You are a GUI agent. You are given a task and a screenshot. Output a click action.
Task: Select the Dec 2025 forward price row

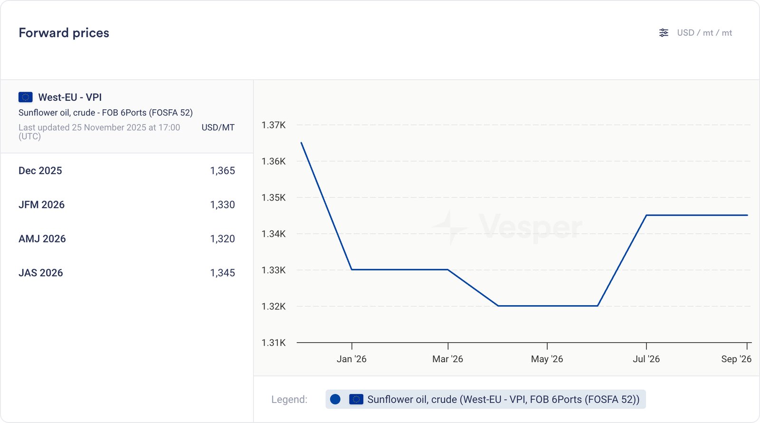pos(126,171)
